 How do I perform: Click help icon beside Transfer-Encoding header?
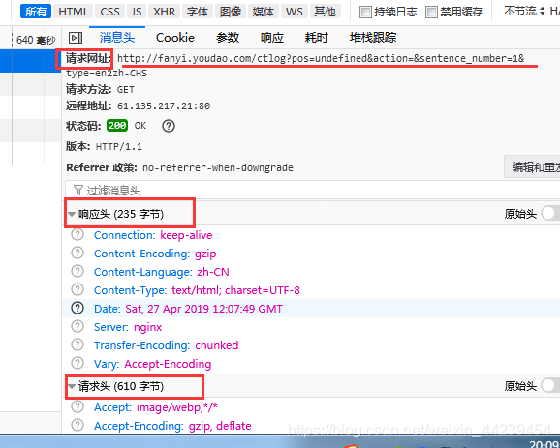[78, 344]
